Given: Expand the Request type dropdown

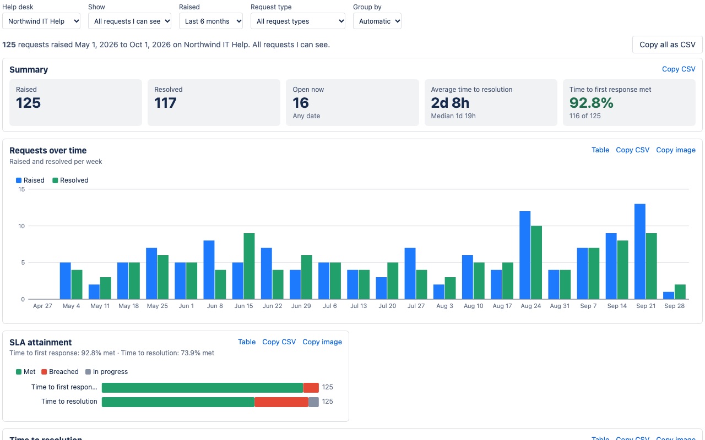Looking at the screenshot, I should [x=298, y=21].
